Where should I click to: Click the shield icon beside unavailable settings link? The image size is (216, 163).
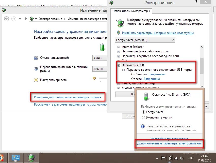[119, 33]
